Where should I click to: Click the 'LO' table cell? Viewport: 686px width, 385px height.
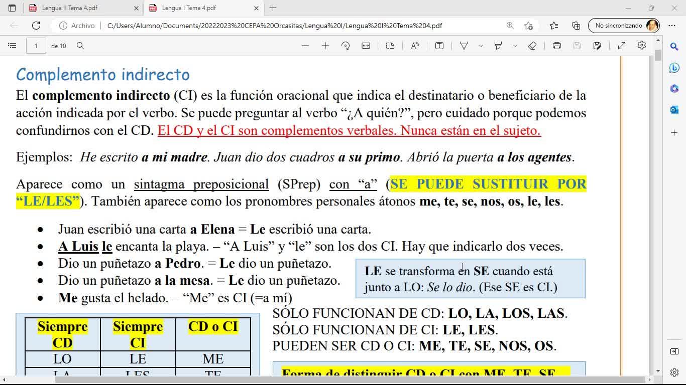click(x=63, y=359)
